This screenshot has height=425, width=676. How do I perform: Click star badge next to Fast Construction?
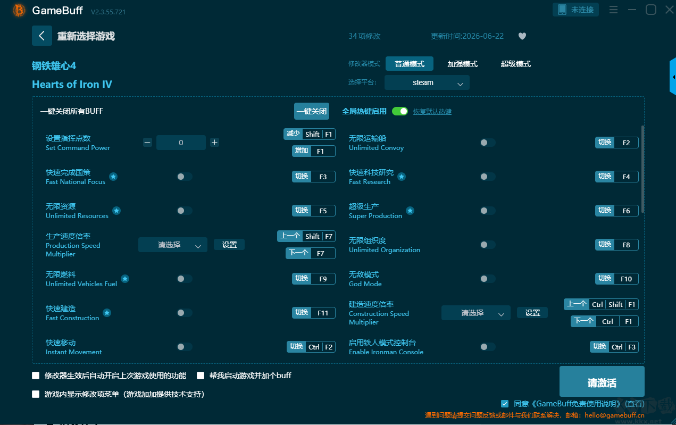pos(107,313)
